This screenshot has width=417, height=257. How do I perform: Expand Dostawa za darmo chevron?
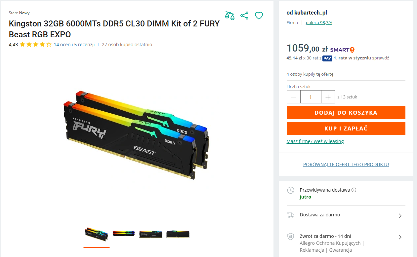400,216
